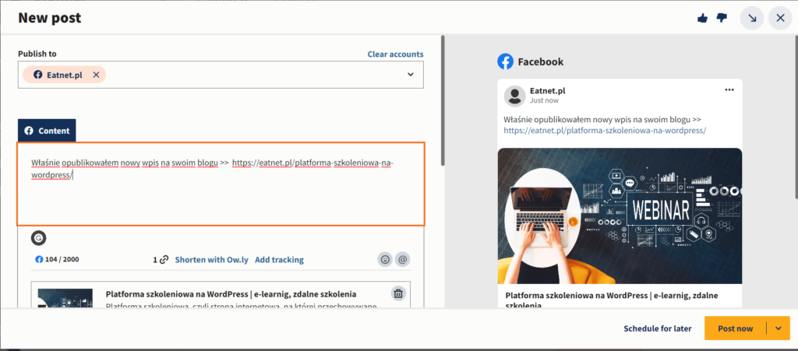Click the Grammarly icon below the text box
798x351 pixels.
(x=37, y=238)
